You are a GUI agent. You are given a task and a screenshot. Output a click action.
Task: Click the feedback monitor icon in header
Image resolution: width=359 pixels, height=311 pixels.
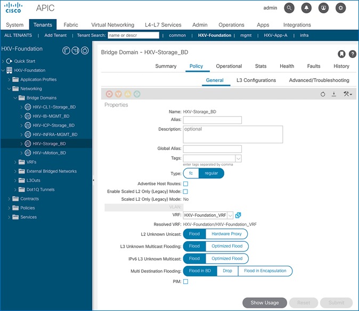(x=323, y=8)
